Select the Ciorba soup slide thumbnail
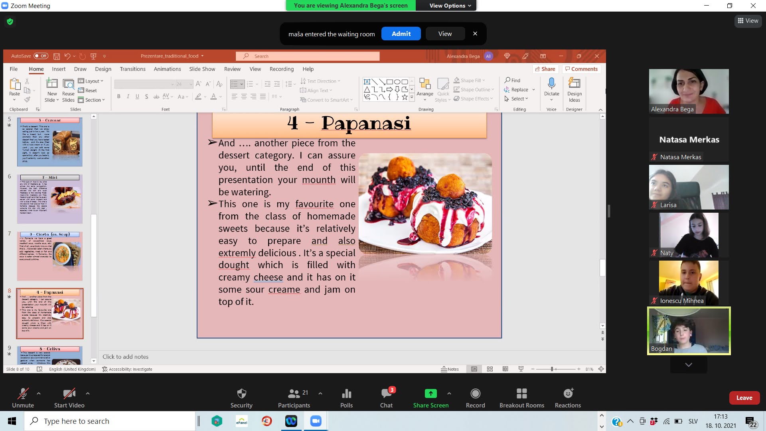This screenshot has width=766, height=431. pos(50,256)
